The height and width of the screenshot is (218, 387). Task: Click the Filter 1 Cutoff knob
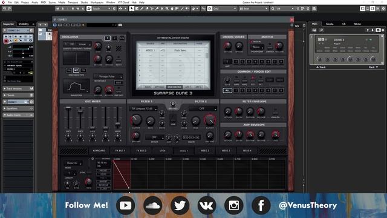[136, 120]
